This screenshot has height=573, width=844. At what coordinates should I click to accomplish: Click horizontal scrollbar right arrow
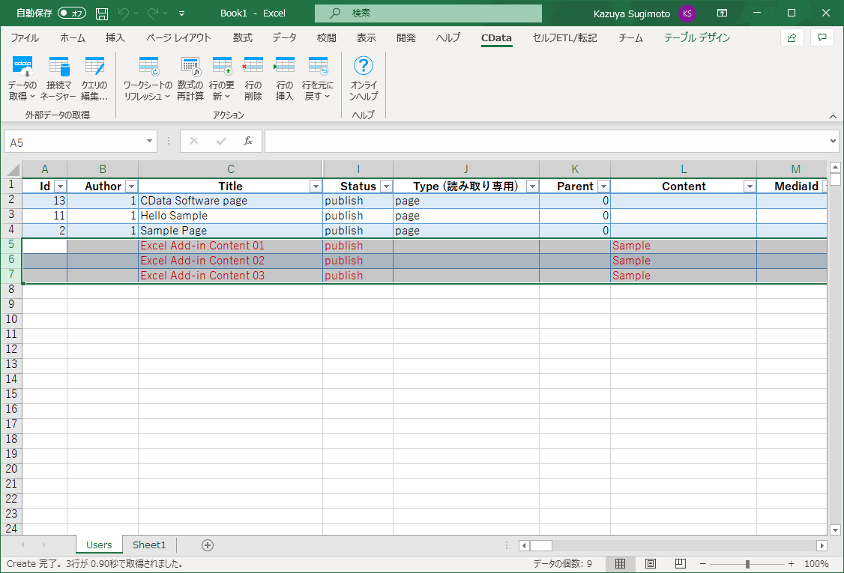(822, 545)
